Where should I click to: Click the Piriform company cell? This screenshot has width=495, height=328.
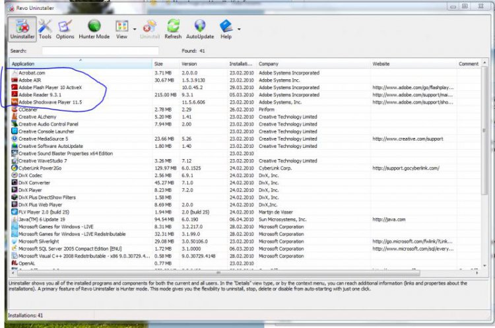point(267,110)
